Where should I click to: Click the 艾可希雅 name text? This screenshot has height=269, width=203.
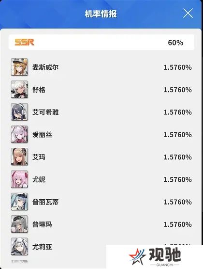[x=45, y=112]
